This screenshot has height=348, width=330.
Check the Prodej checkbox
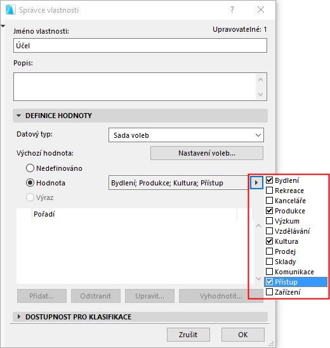(269, 251)
